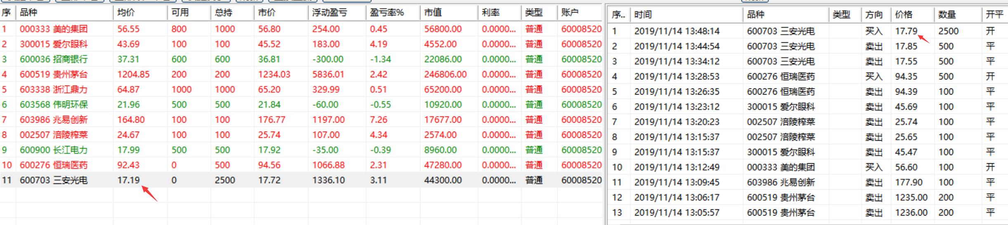Click trade price 94.35 for 恒瑞医药
Image resolution: width=1008 pixels, height=225 pixels.
pyautogui.click(x=906, y=77)
